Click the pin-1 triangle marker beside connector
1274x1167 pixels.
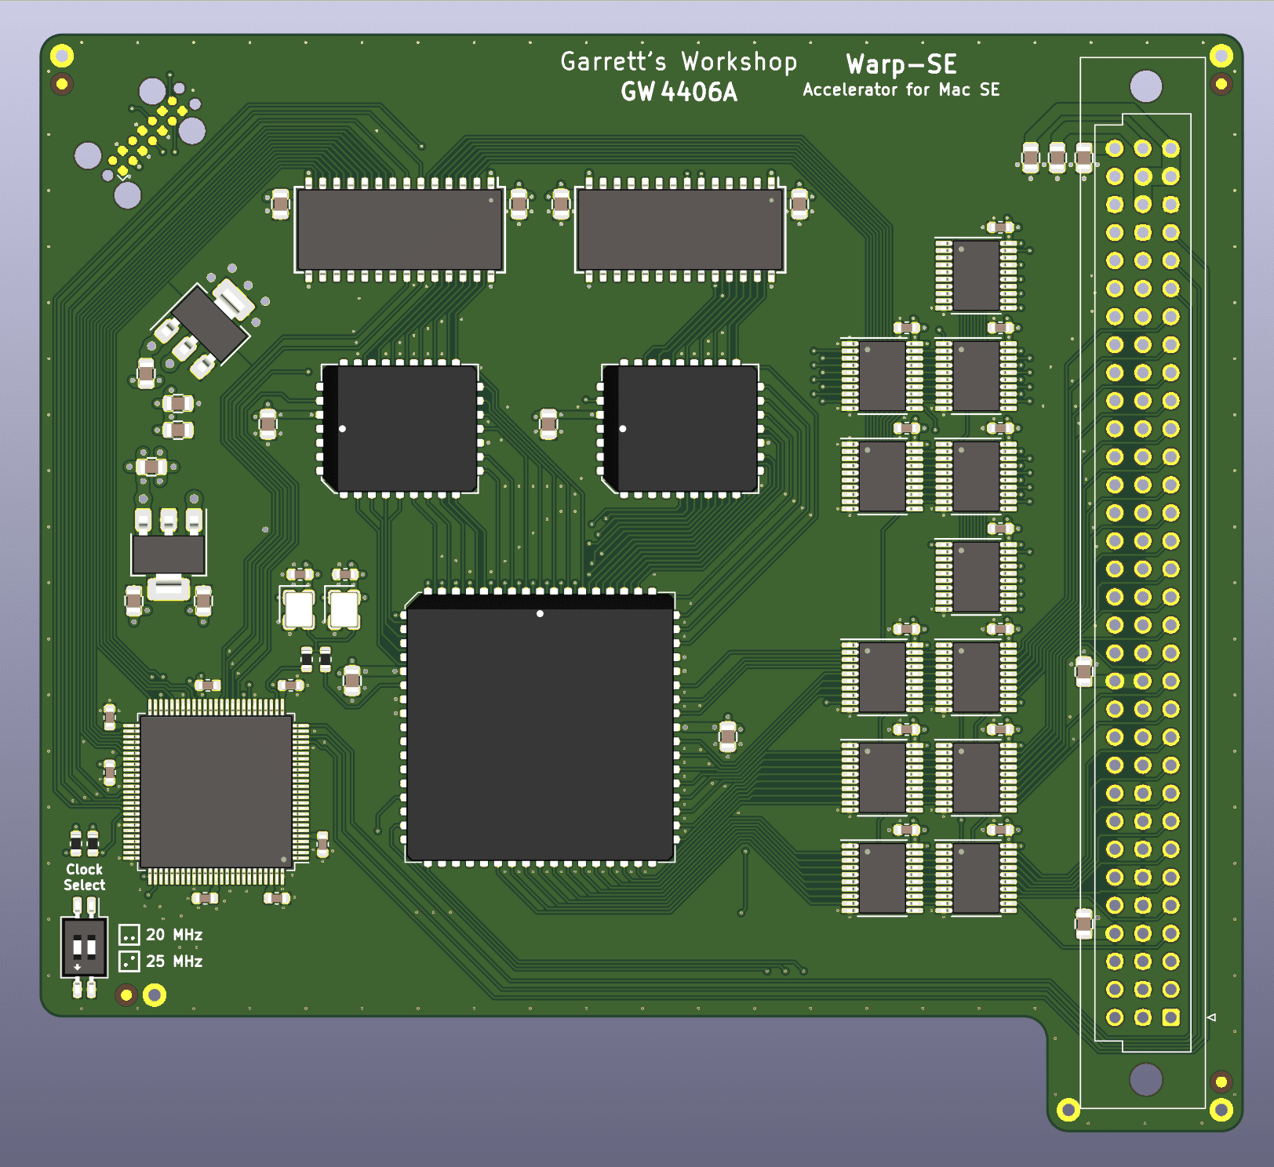point(1211,1017)
